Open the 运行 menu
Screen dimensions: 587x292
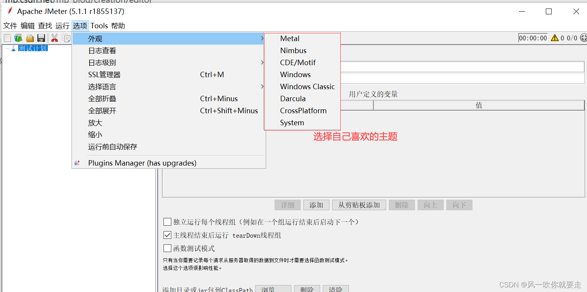(62, 26)
